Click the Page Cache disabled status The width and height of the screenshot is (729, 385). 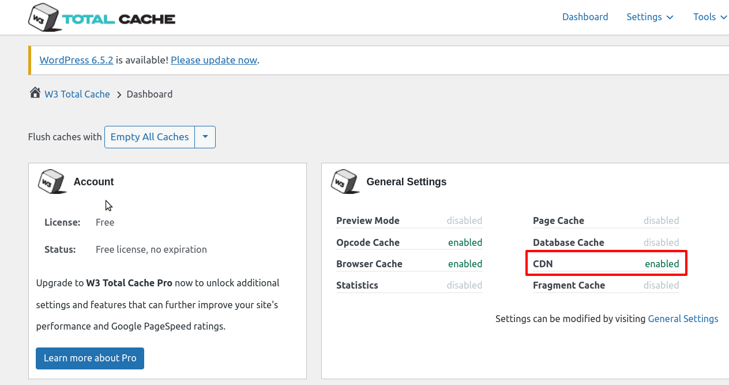click(661, 220)
